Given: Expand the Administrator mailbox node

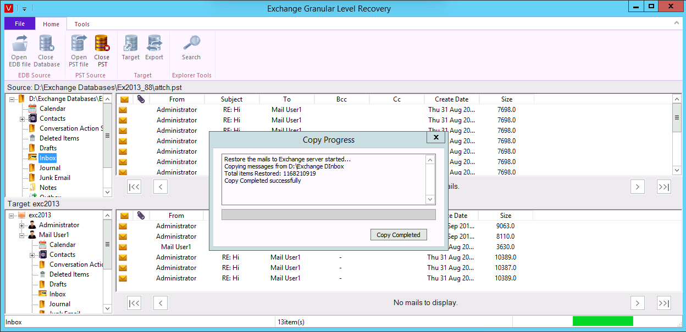Looking at the screenshot, I should tap(22, 226).
